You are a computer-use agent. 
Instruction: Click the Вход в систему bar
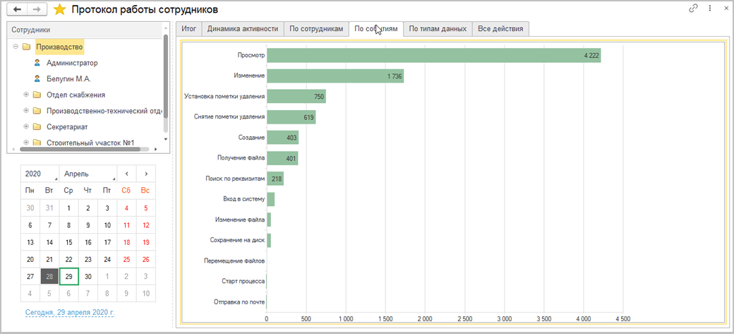click(x=270, y=199)
